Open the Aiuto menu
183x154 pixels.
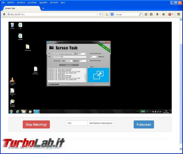point(63,3)
